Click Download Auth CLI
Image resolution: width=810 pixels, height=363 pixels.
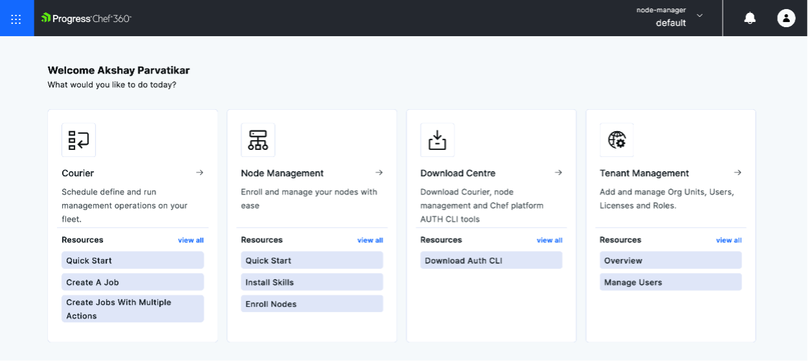(x=491, y=260)
